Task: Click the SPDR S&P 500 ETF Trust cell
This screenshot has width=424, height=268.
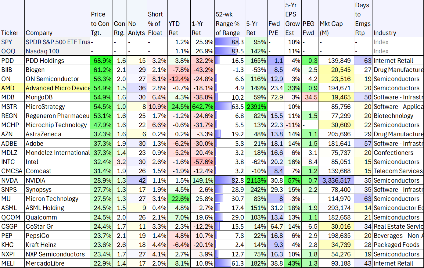Action: point(57,42)
